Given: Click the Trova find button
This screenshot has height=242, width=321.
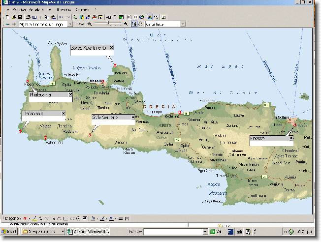Looking at the screenshot, I should [x=80, y=24].
